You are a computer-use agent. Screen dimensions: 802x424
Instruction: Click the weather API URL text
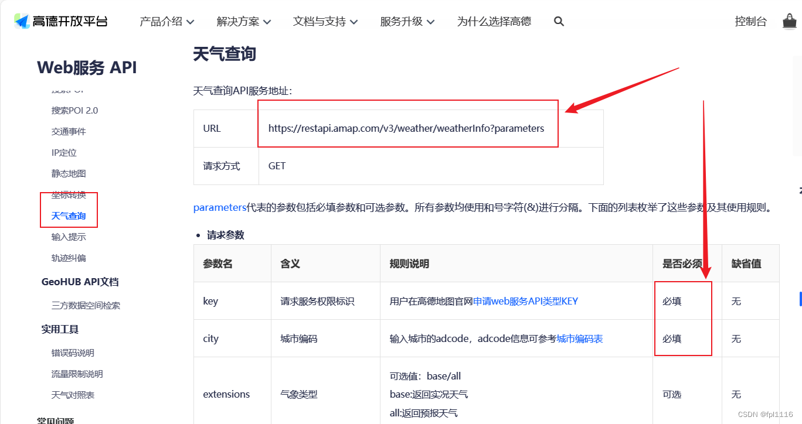point(406,128)
